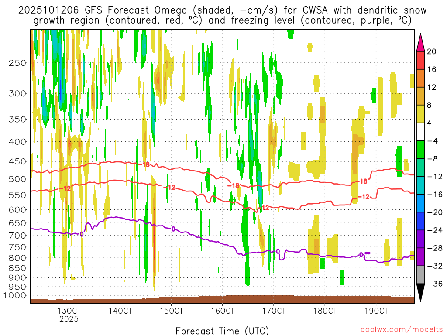Click the 900 pressure level label
The width and height of the screenshot is (447, 335).
pos(17,278)
